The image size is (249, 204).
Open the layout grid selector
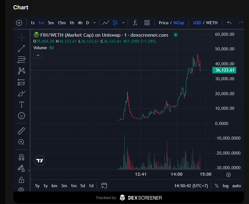tap(147, 23)
